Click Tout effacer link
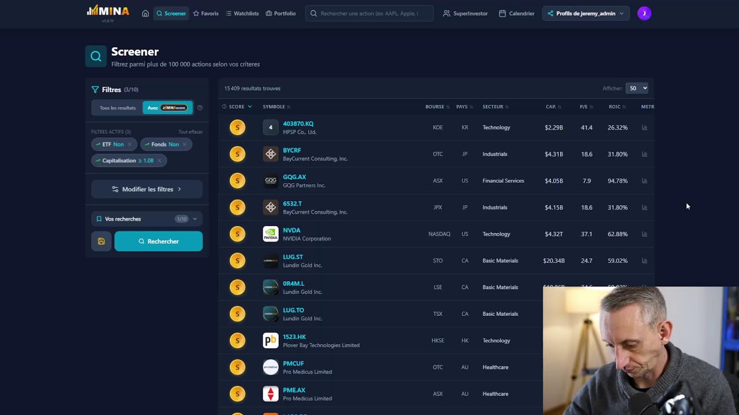Image resolution: width=739 pixels, height=415 pixels. 191,132
